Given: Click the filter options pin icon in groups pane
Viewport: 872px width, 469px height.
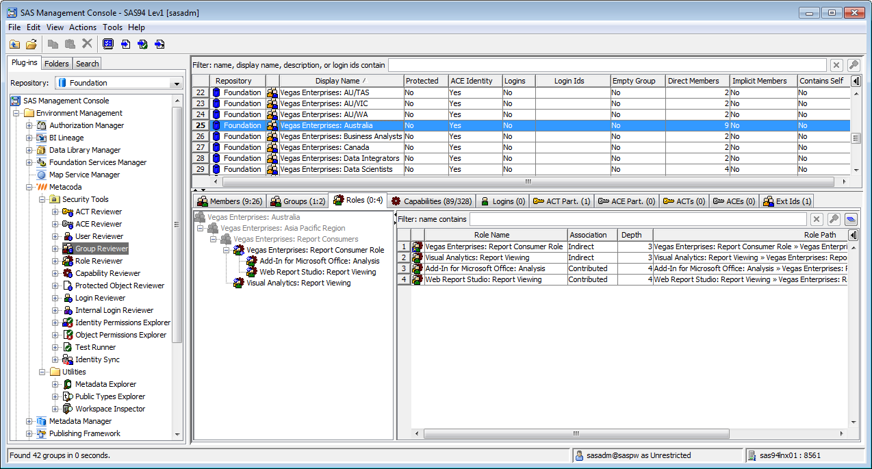Looking at the screenshot, I should (853, 65).
